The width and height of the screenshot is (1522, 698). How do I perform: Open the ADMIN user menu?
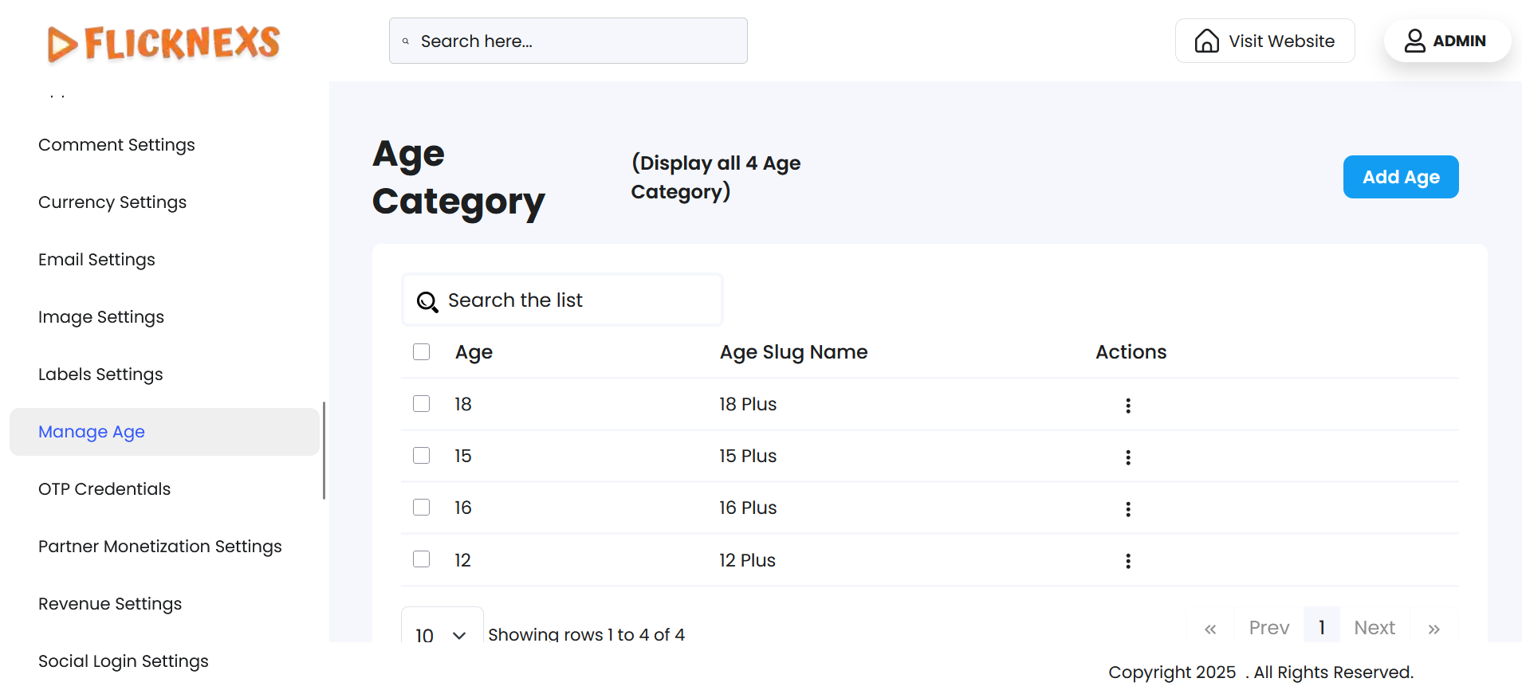(1446, 41)
